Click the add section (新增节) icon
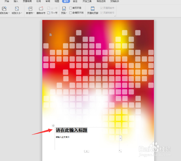Image resolution: width=181 pixels, height=161 pixels. 30,9
